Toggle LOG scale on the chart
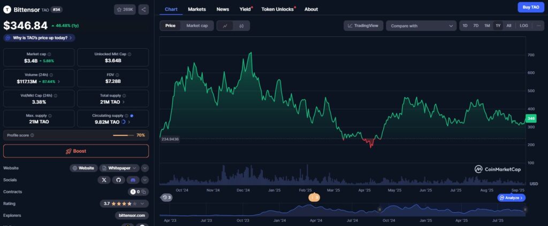The image size is (548, 226). click(524, 26)
